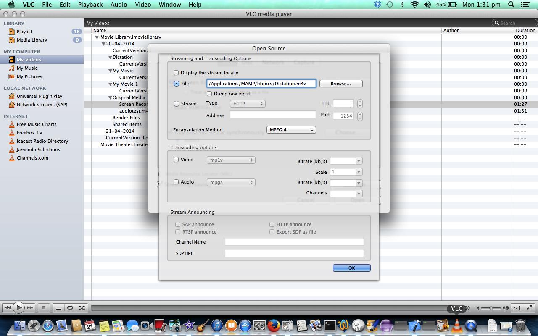
Task: Click OK in streaming options sheet
Action: pyautogui.click(x=351, y=268)
